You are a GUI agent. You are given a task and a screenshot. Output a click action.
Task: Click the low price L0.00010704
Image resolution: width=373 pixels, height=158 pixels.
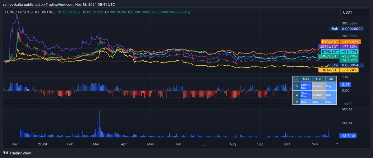(116, 12)
